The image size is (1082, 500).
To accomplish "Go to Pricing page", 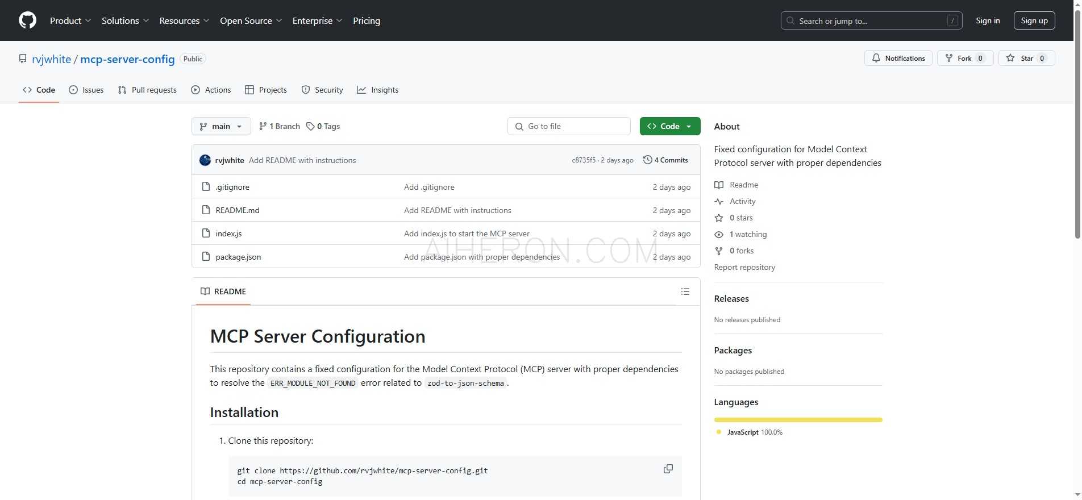I will click(367, 20).
